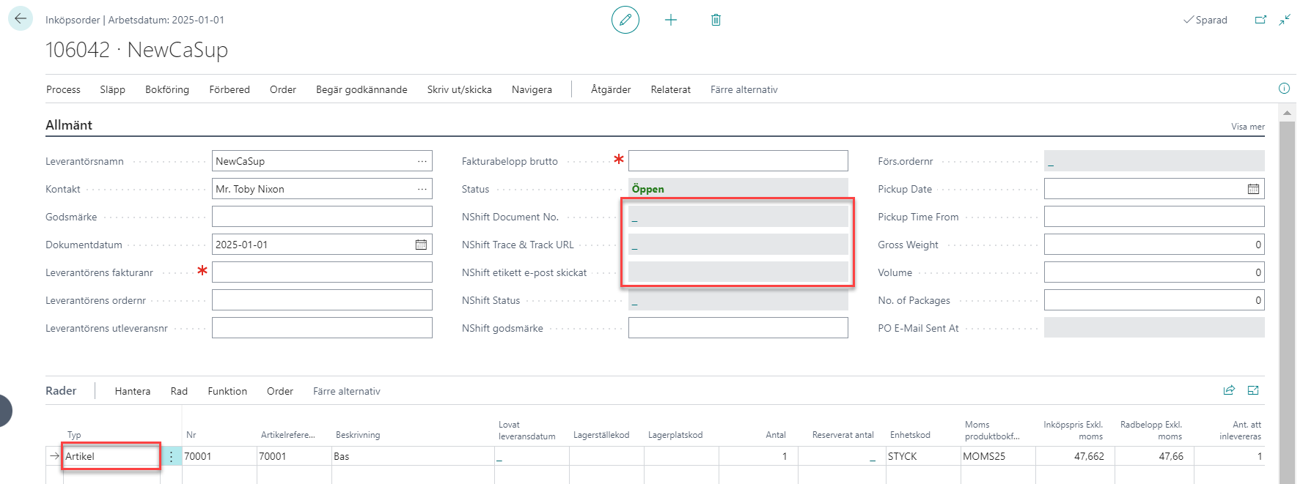The height and width of the screenshot is (484, 1314).
Task: Delete order using trash icon
Action: pyautogui.click(x=716, y=20)
